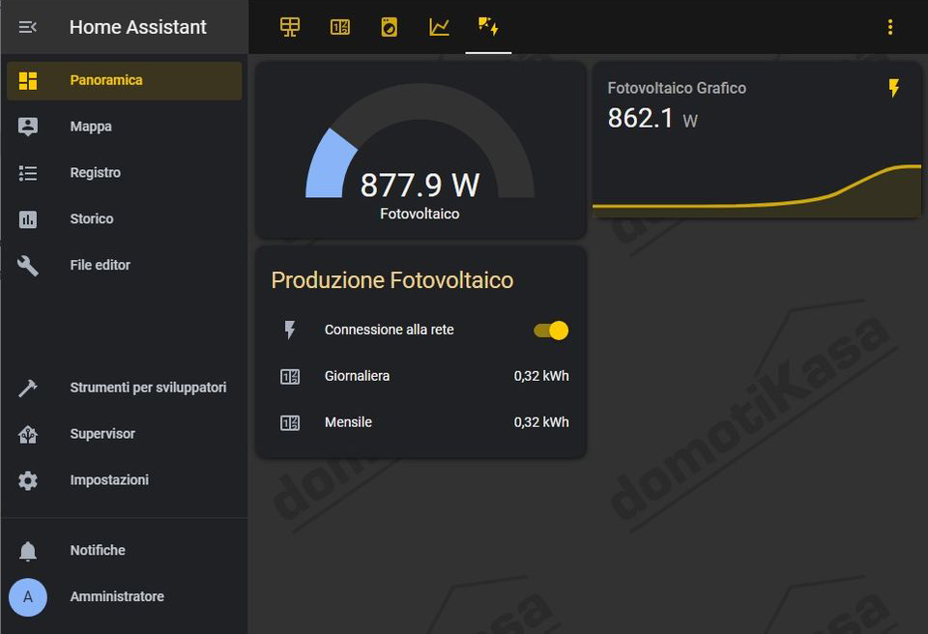Open Impostazioni settings
The height and width of the screenshot is (634, 928).
125,480
